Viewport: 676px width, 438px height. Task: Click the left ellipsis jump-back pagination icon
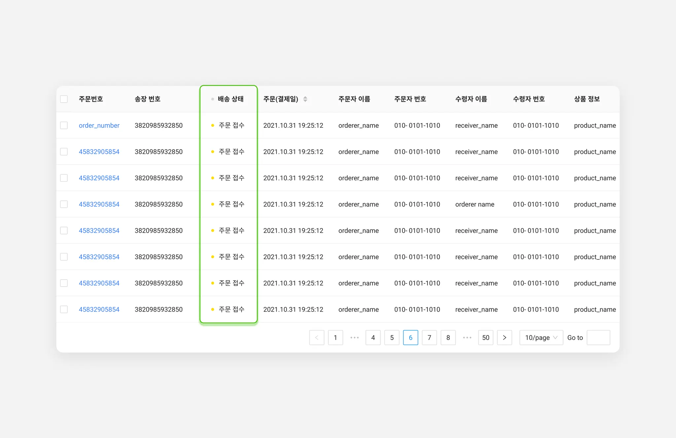click(354, 337)
